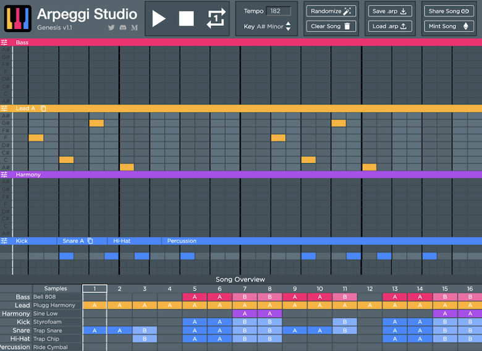482x351 pixels.
Task: Open the Harmony track settings sliders icon
Action: 4,175
